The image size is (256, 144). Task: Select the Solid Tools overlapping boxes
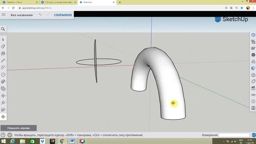pyautogui.click(x=3, y=89)
